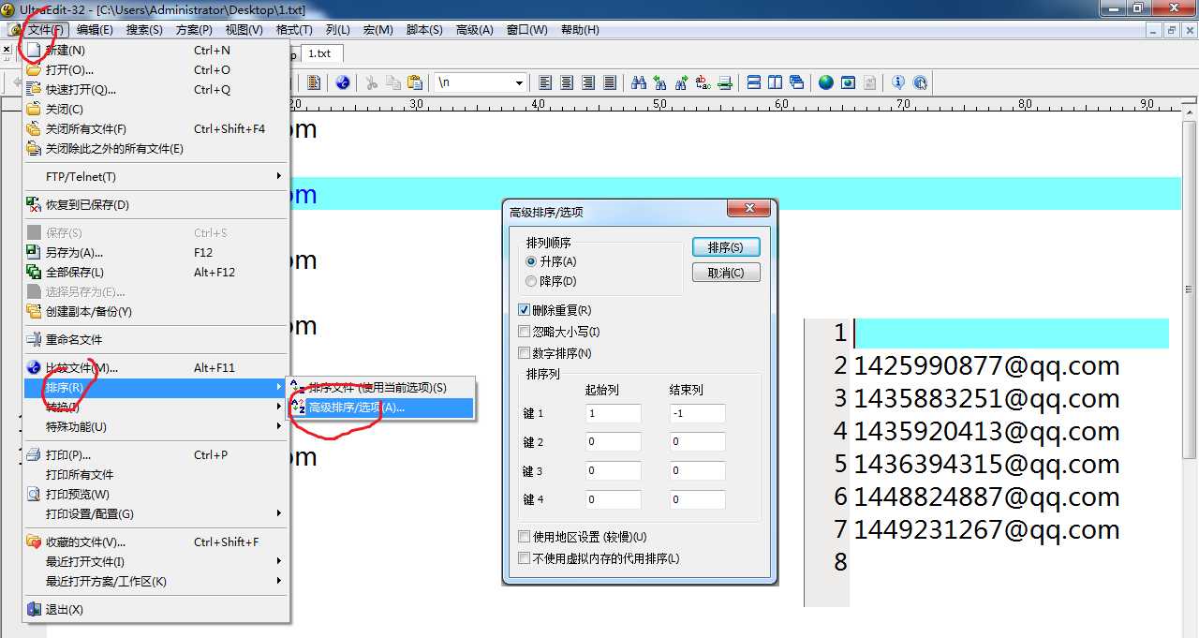The height and width of the screenshot is (638, 1199).
Task: Click the align right toolbar icon
Action: coord(588,82)
